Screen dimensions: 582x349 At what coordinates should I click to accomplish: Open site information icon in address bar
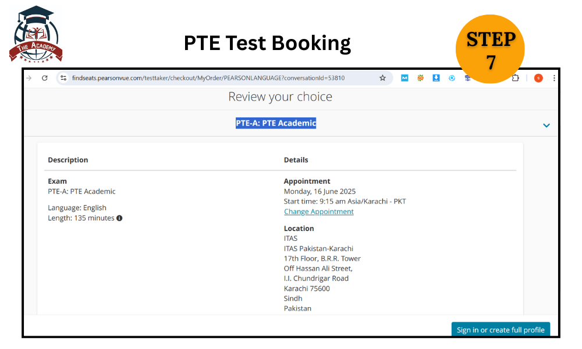pyautogui.click(x=63, y=78)
